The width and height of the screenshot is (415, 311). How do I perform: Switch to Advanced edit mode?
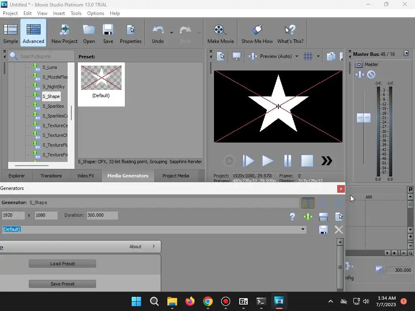33,33
